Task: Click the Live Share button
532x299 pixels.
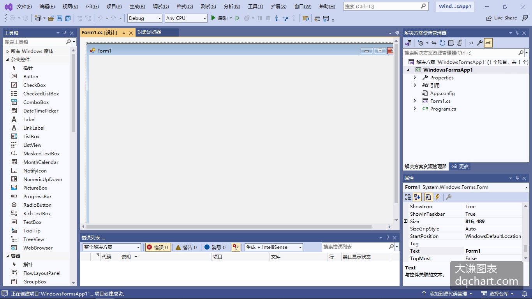Action: (502, 18)
